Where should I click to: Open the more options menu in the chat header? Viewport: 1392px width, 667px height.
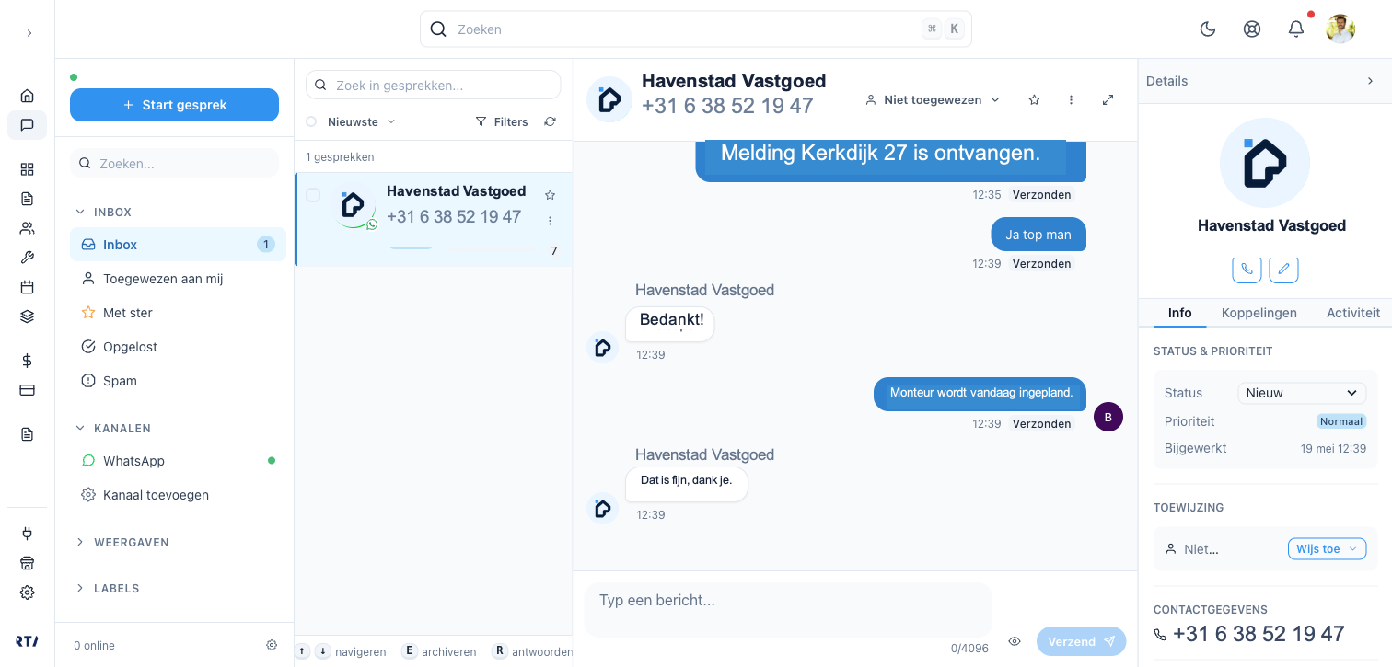tap(1072, 99)
